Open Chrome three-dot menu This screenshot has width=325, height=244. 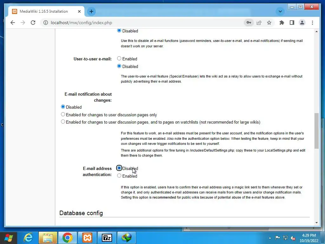click(312, 23)
